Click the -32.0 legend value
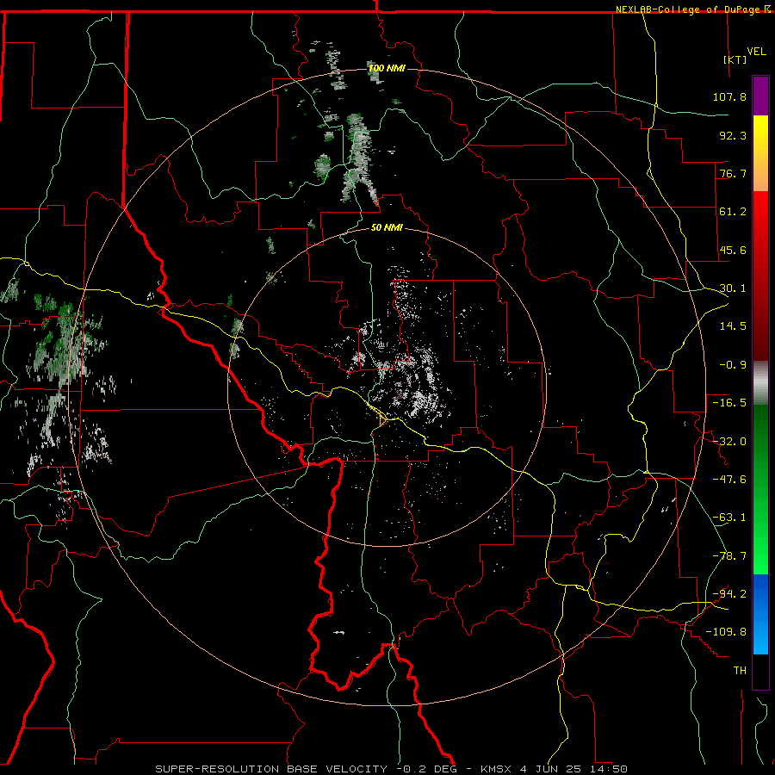 pos(729,442)
